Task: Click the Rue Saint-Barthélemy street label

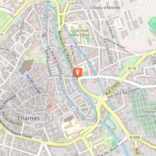Action: click(124, 93)
